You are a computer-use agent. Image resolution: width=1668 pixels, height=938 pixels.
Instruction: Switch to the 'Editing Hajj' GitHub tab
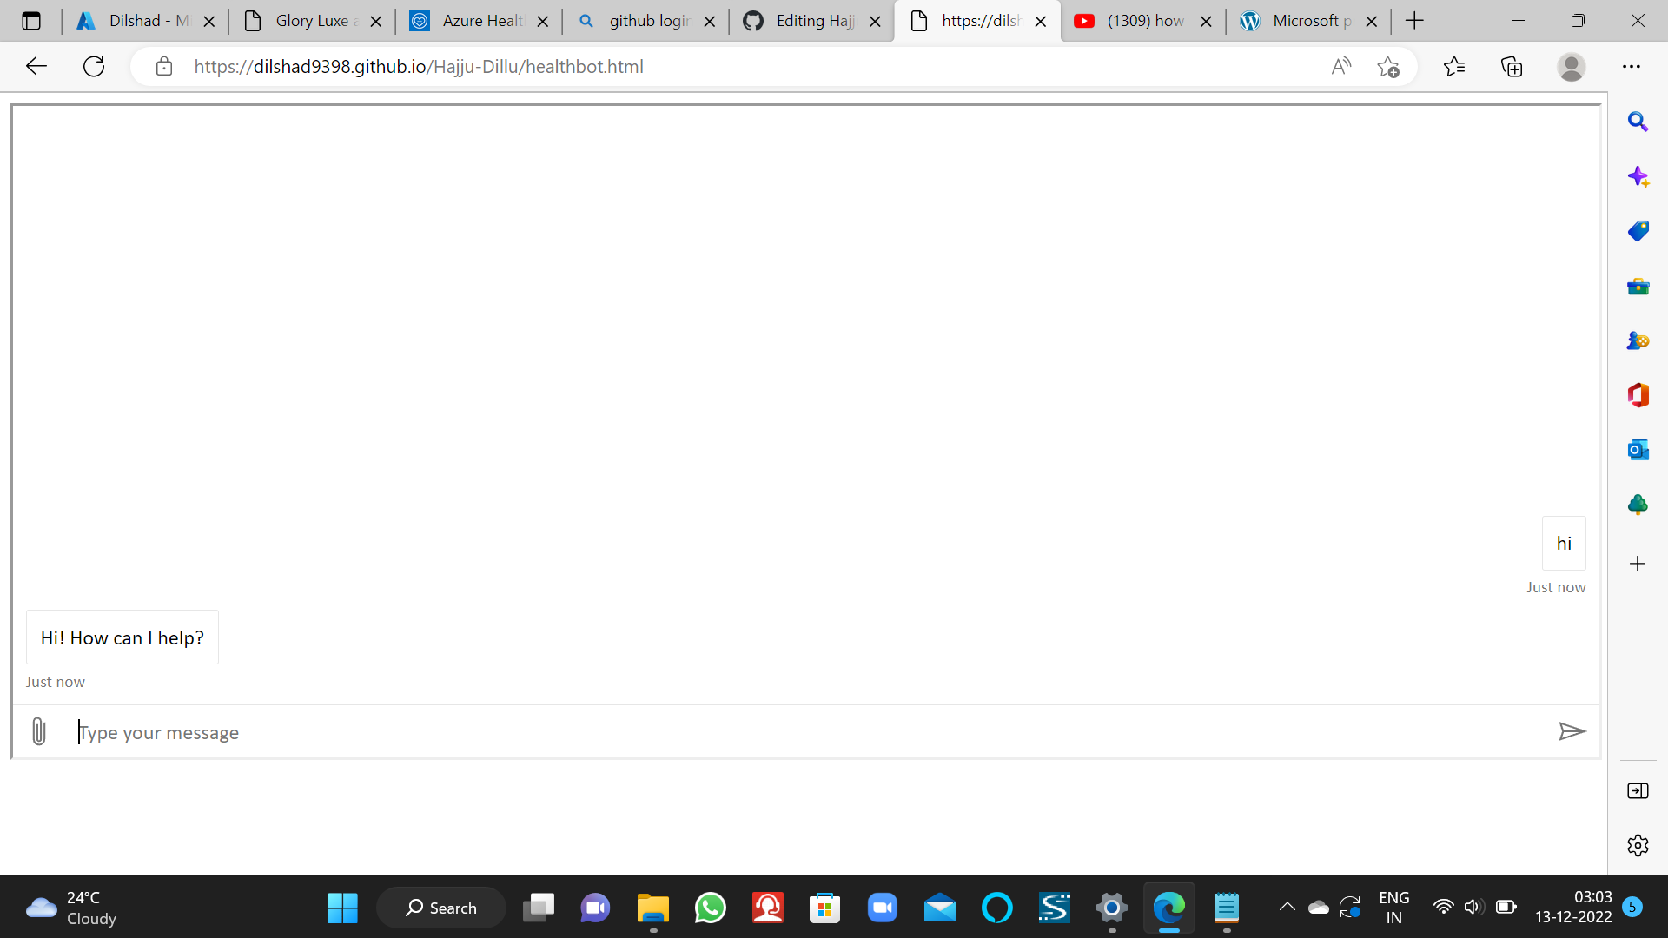coord(812,21)
